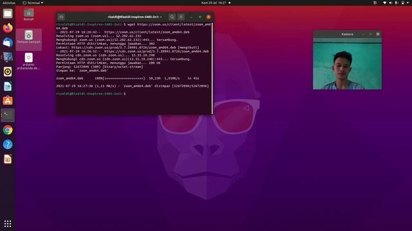Maximize the Terminal window
This screenshot has height=231, width=412.
[x=200, y=17]
